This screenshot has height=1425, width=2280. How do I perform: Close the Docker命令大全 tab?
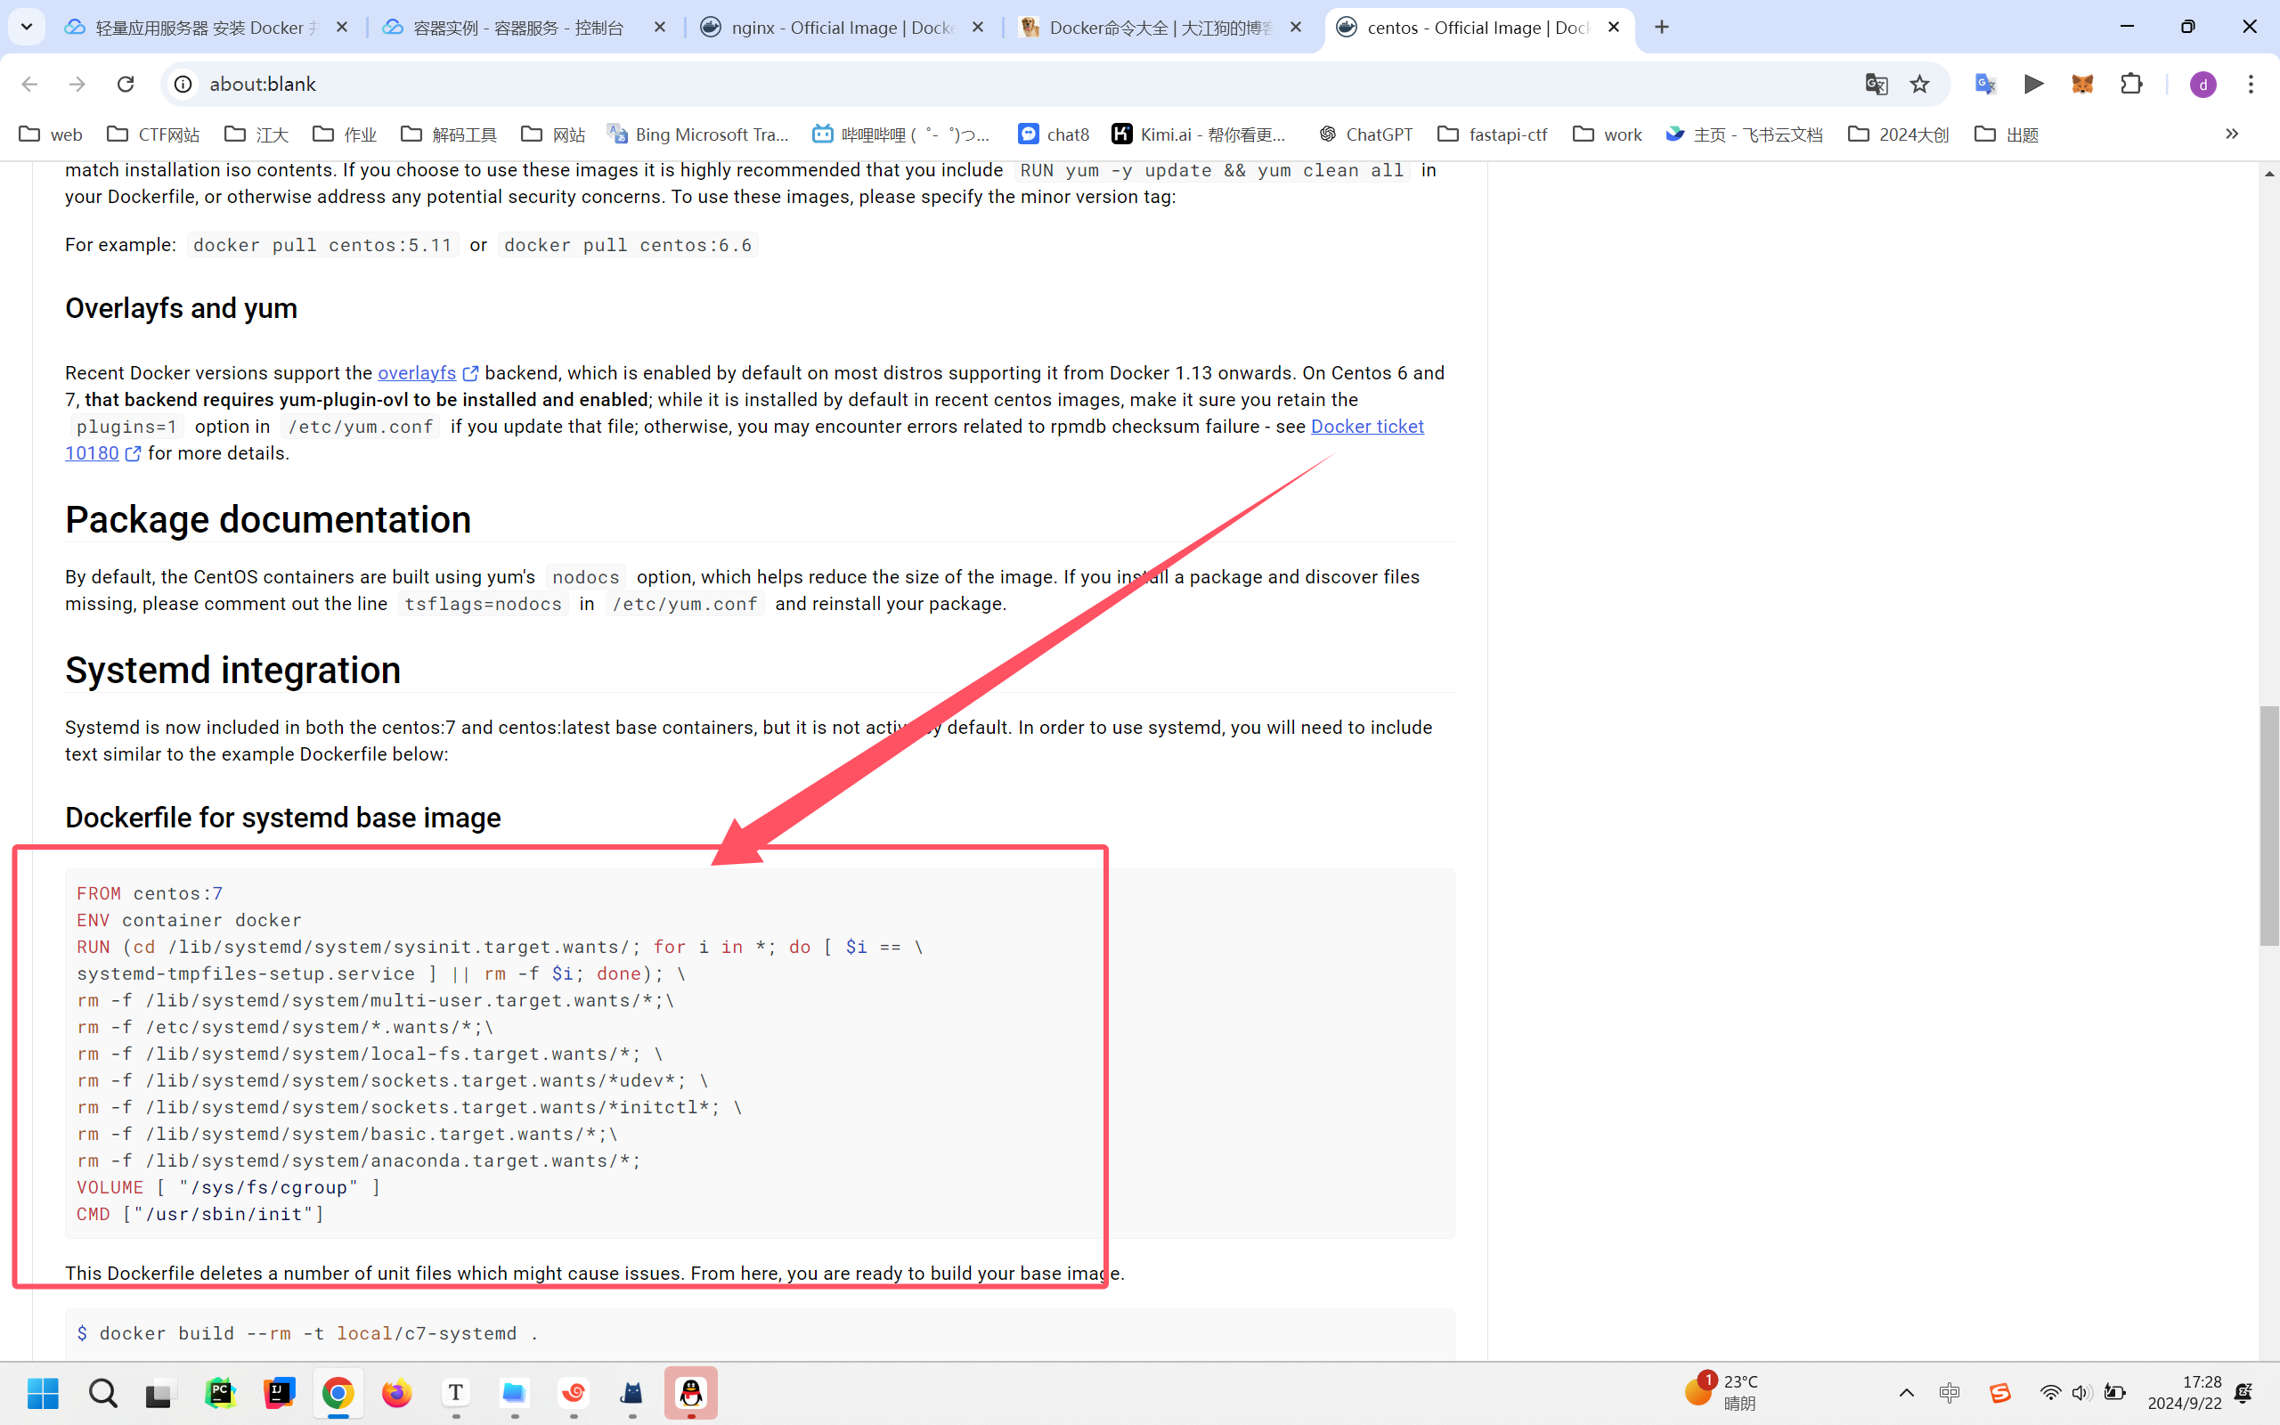[1296, 28]
